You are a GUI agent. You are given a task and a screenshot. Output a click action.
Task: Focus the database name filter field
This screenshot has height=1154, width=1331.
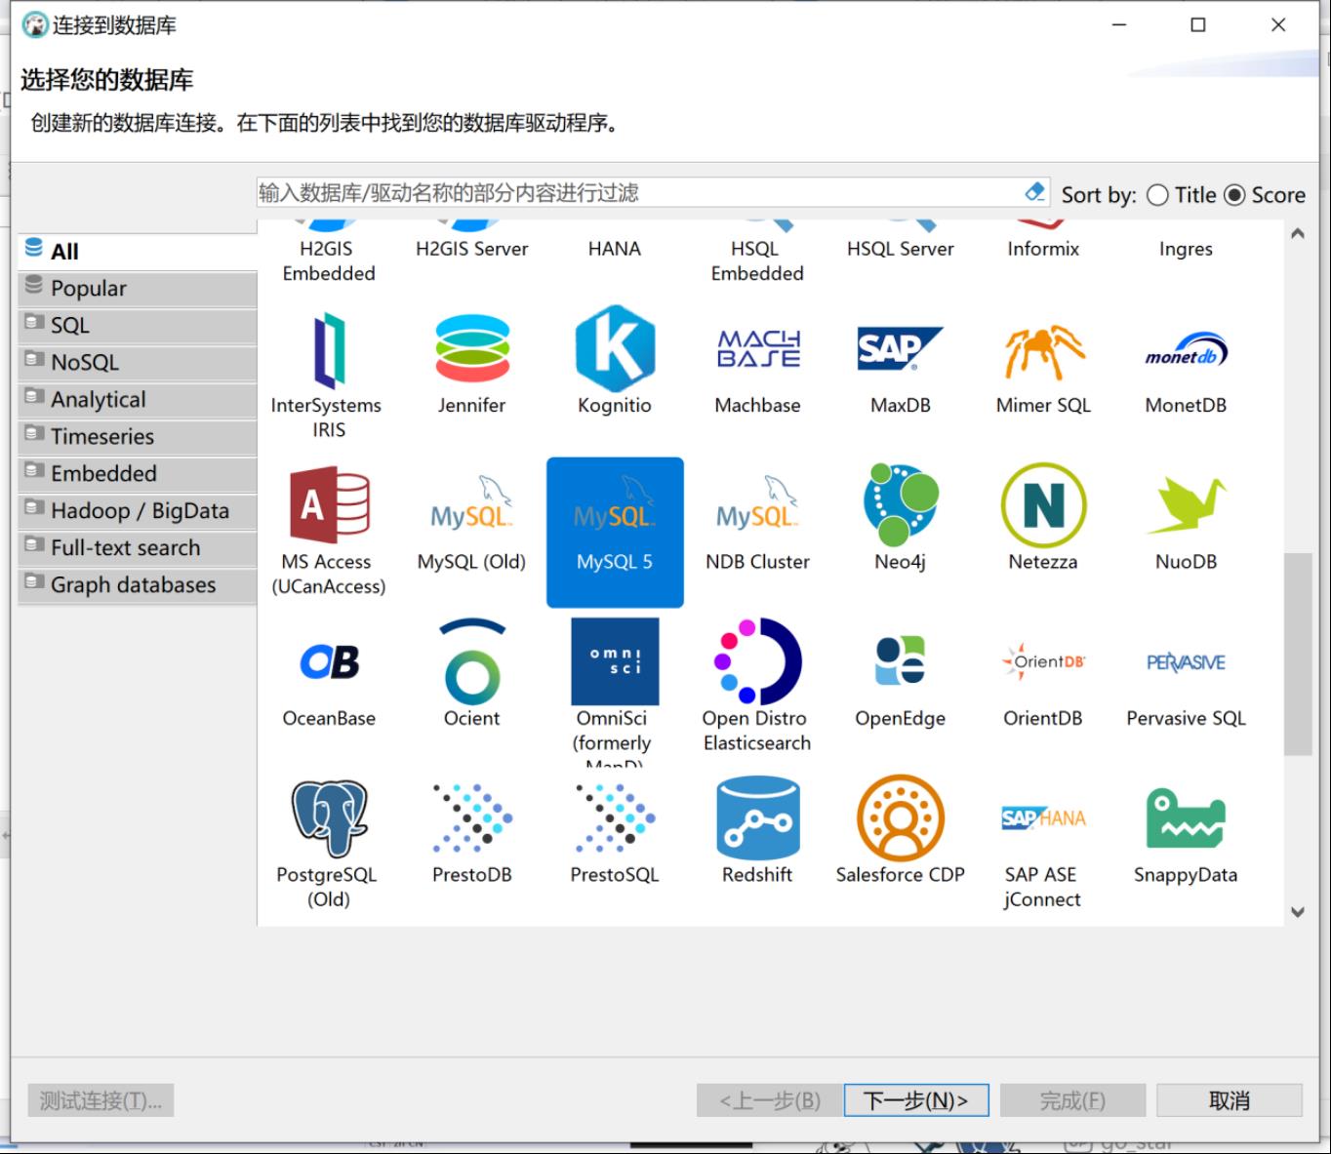[639, 192]
